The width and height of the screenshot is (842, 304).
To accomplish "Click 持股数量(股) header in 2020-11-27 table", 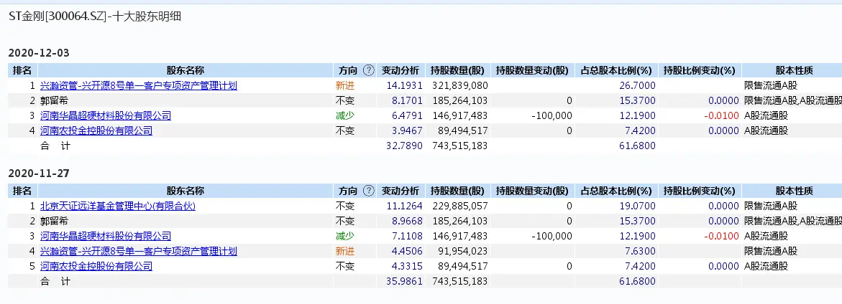I will (457, 191).
